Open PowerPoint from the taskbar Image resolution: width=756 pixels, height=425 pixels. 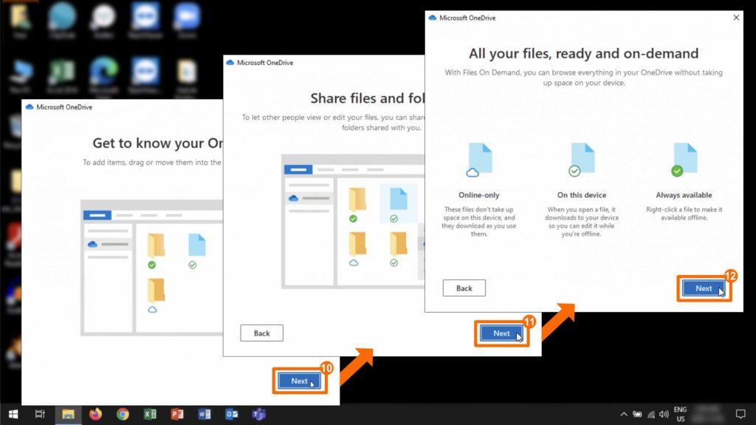(177, 415)
